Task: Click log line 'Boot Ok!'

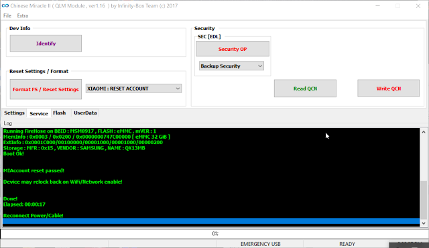Action: (x=13, y=153)
